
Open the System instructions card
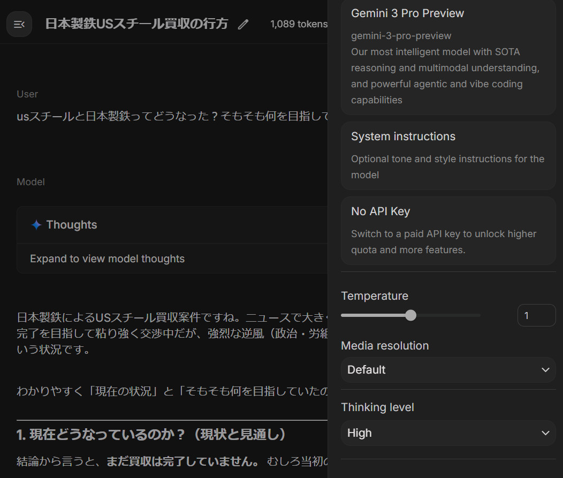point(447,155)
